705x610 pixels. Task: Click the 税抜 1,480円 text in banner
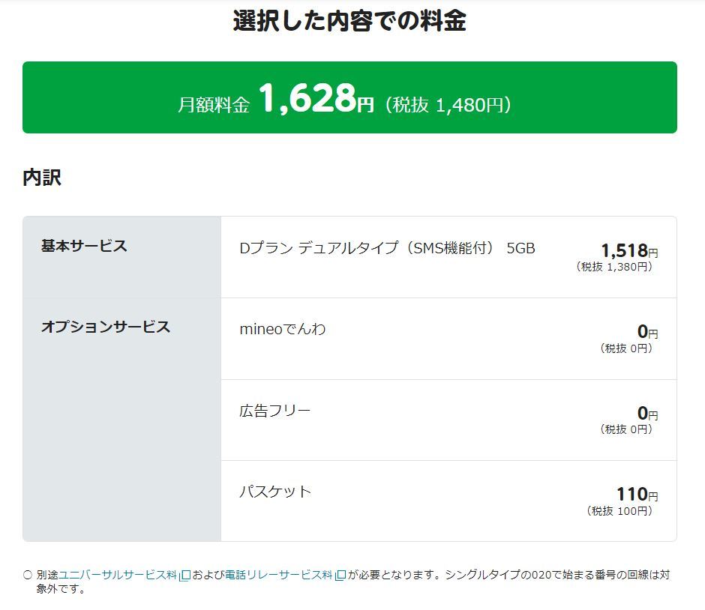point(448,105)
